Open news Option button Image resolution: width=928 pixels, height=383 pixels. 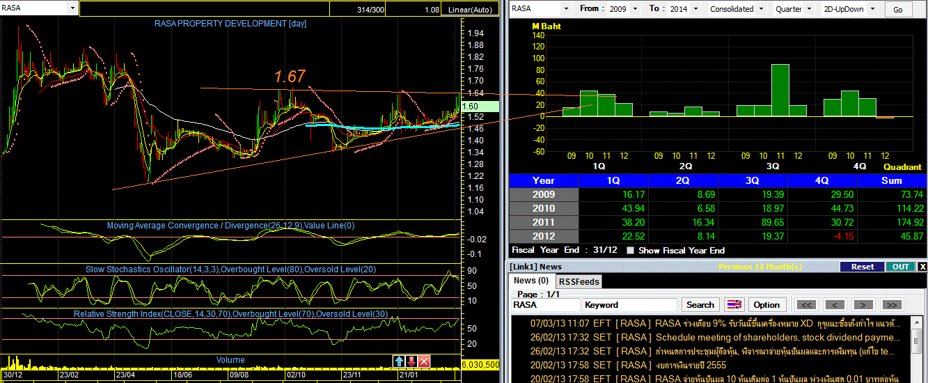click(766, 304)
